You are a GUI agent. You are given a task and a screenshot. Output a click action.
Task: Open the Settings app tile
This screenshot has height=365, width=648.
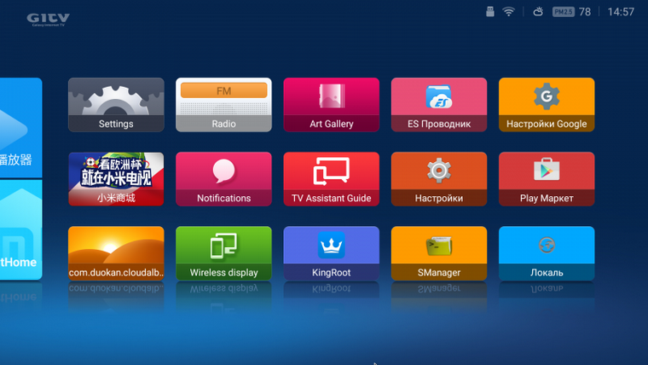[116, 105]
